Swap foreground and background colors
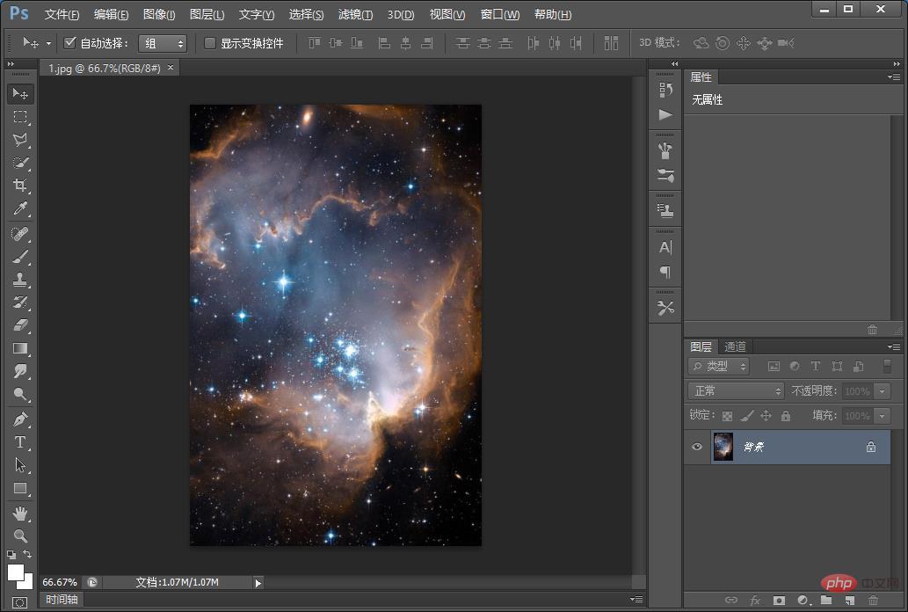The width and height of the screenshot is (908, 612). click(x=27, y=554)
